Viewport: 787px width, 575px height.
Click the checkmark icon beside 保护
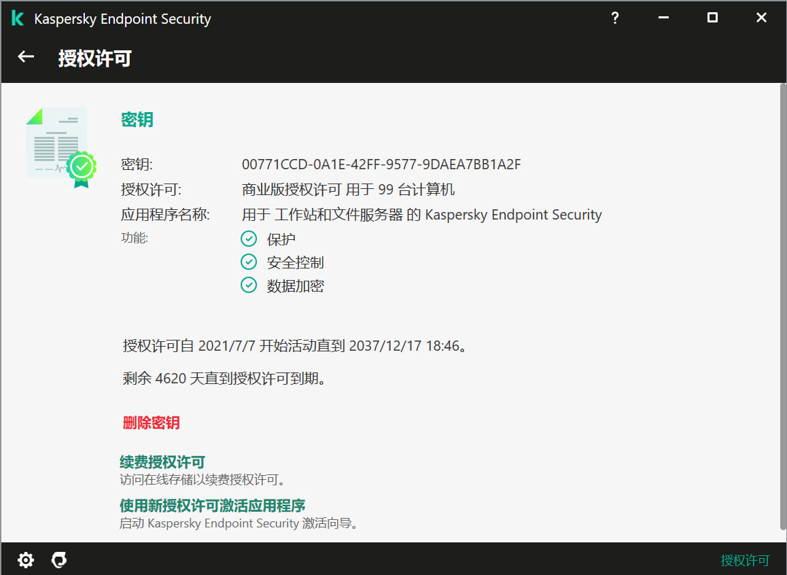pos(249,239)
